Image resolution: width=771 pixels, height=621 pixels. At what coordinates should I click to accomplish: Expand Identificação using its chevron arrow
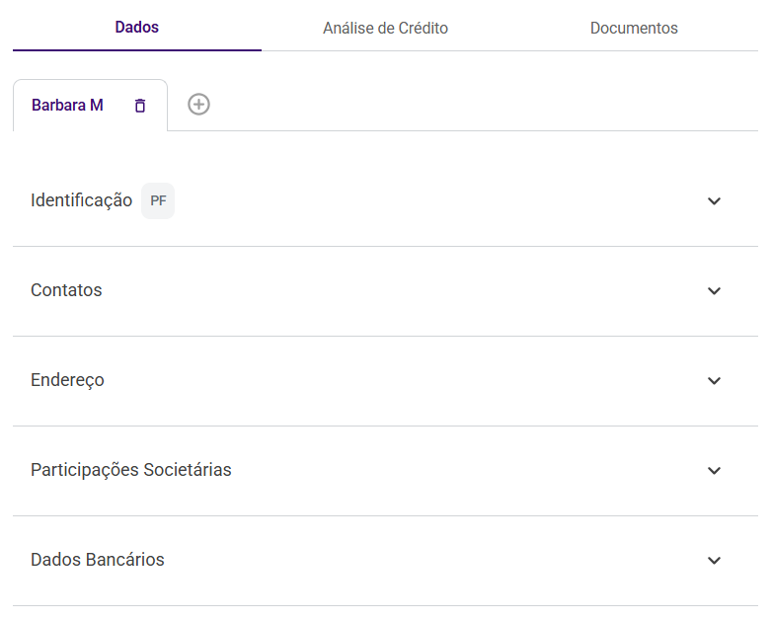coord(715,201)
